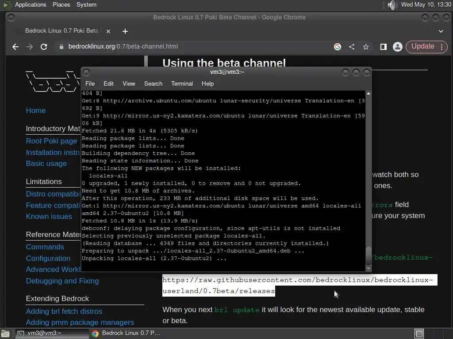Click the brl update code text
This screenshot has height=339, width=453.
pyautogui.click(x=237, y=310)
